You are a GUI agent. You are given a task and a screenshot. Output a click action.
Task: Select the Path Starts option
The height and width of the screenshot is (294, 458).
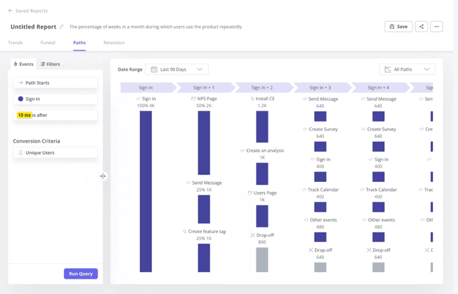pyautogui.click(x=56, y=83)
